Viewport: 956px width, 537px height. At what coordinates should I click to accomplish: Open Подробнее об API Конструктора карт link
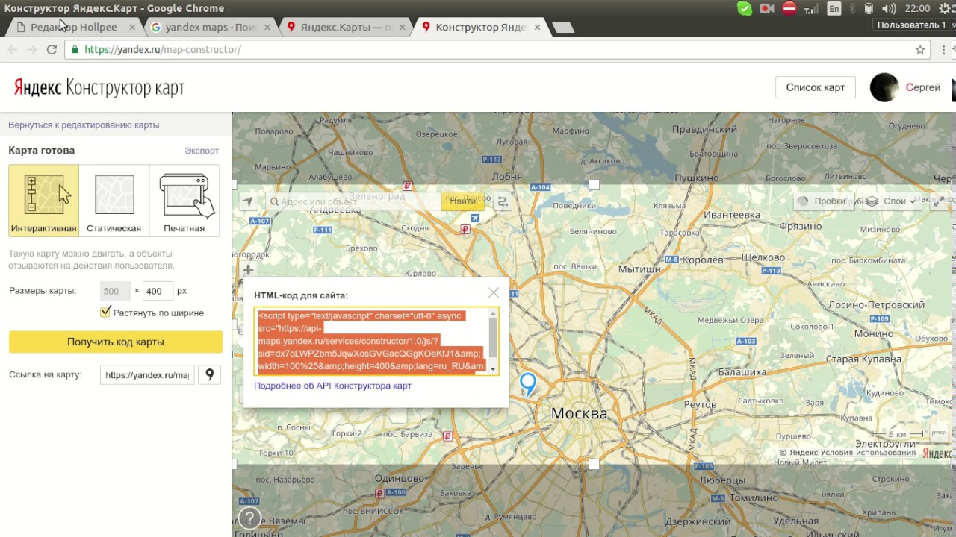click(x=332, y=386)
